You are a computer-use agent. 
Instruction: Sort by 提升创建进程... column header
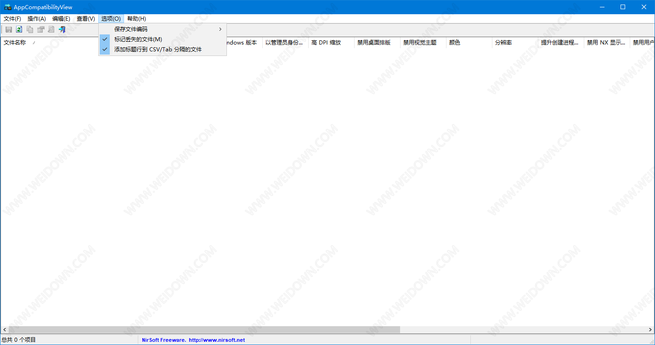click(x=561, y=43)
